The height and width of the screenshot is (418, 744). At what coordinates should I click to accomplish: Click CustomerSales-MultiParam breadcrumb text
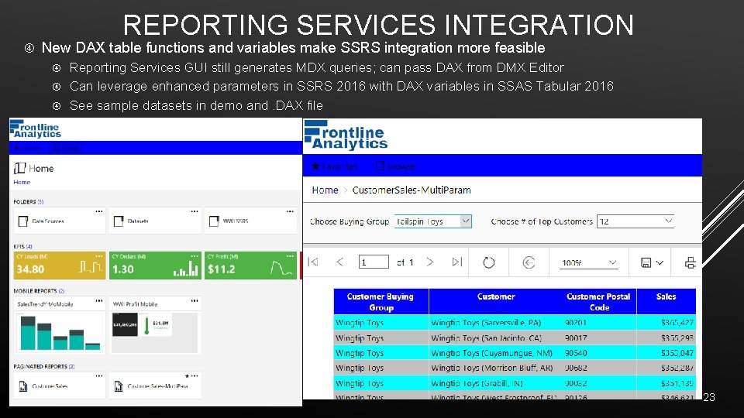point(412,190)
